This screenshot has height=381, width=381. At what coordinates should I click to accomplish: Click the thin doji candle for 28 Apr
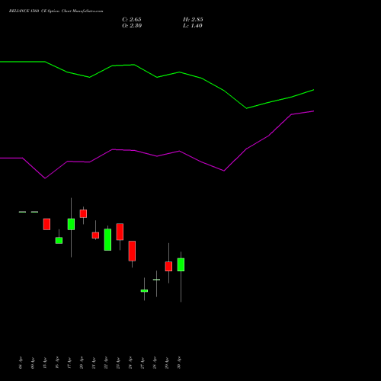pos(156,280)
